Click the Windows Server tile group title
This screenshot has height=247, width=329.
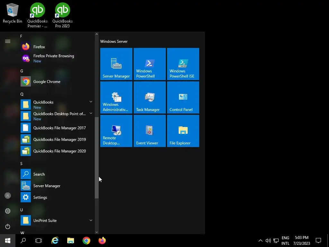pos(114,41)
